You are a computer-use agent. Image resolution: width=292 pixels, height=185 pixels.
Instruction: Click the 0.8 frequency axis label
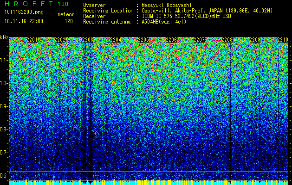(x=4, y=129)
